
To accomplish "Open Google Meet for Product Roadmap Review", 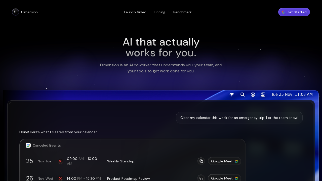I will [224, 178].
